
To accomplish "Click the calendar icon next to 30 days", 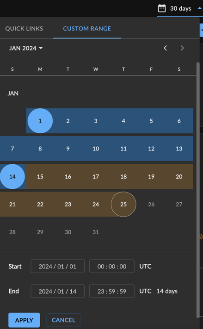I will point(162,8).
